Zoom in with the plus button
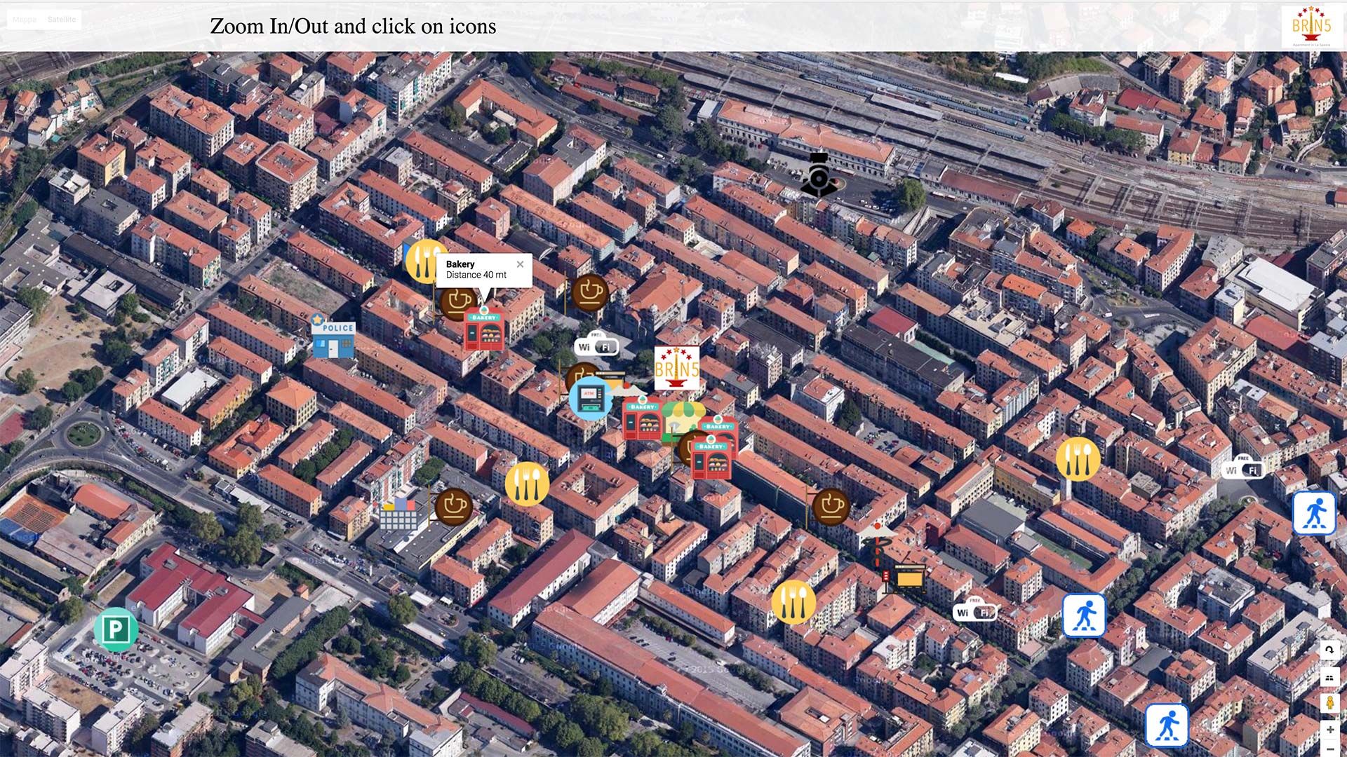Image resolution: width=1347 pixels, height=757 pixels. click(1329, 730)
